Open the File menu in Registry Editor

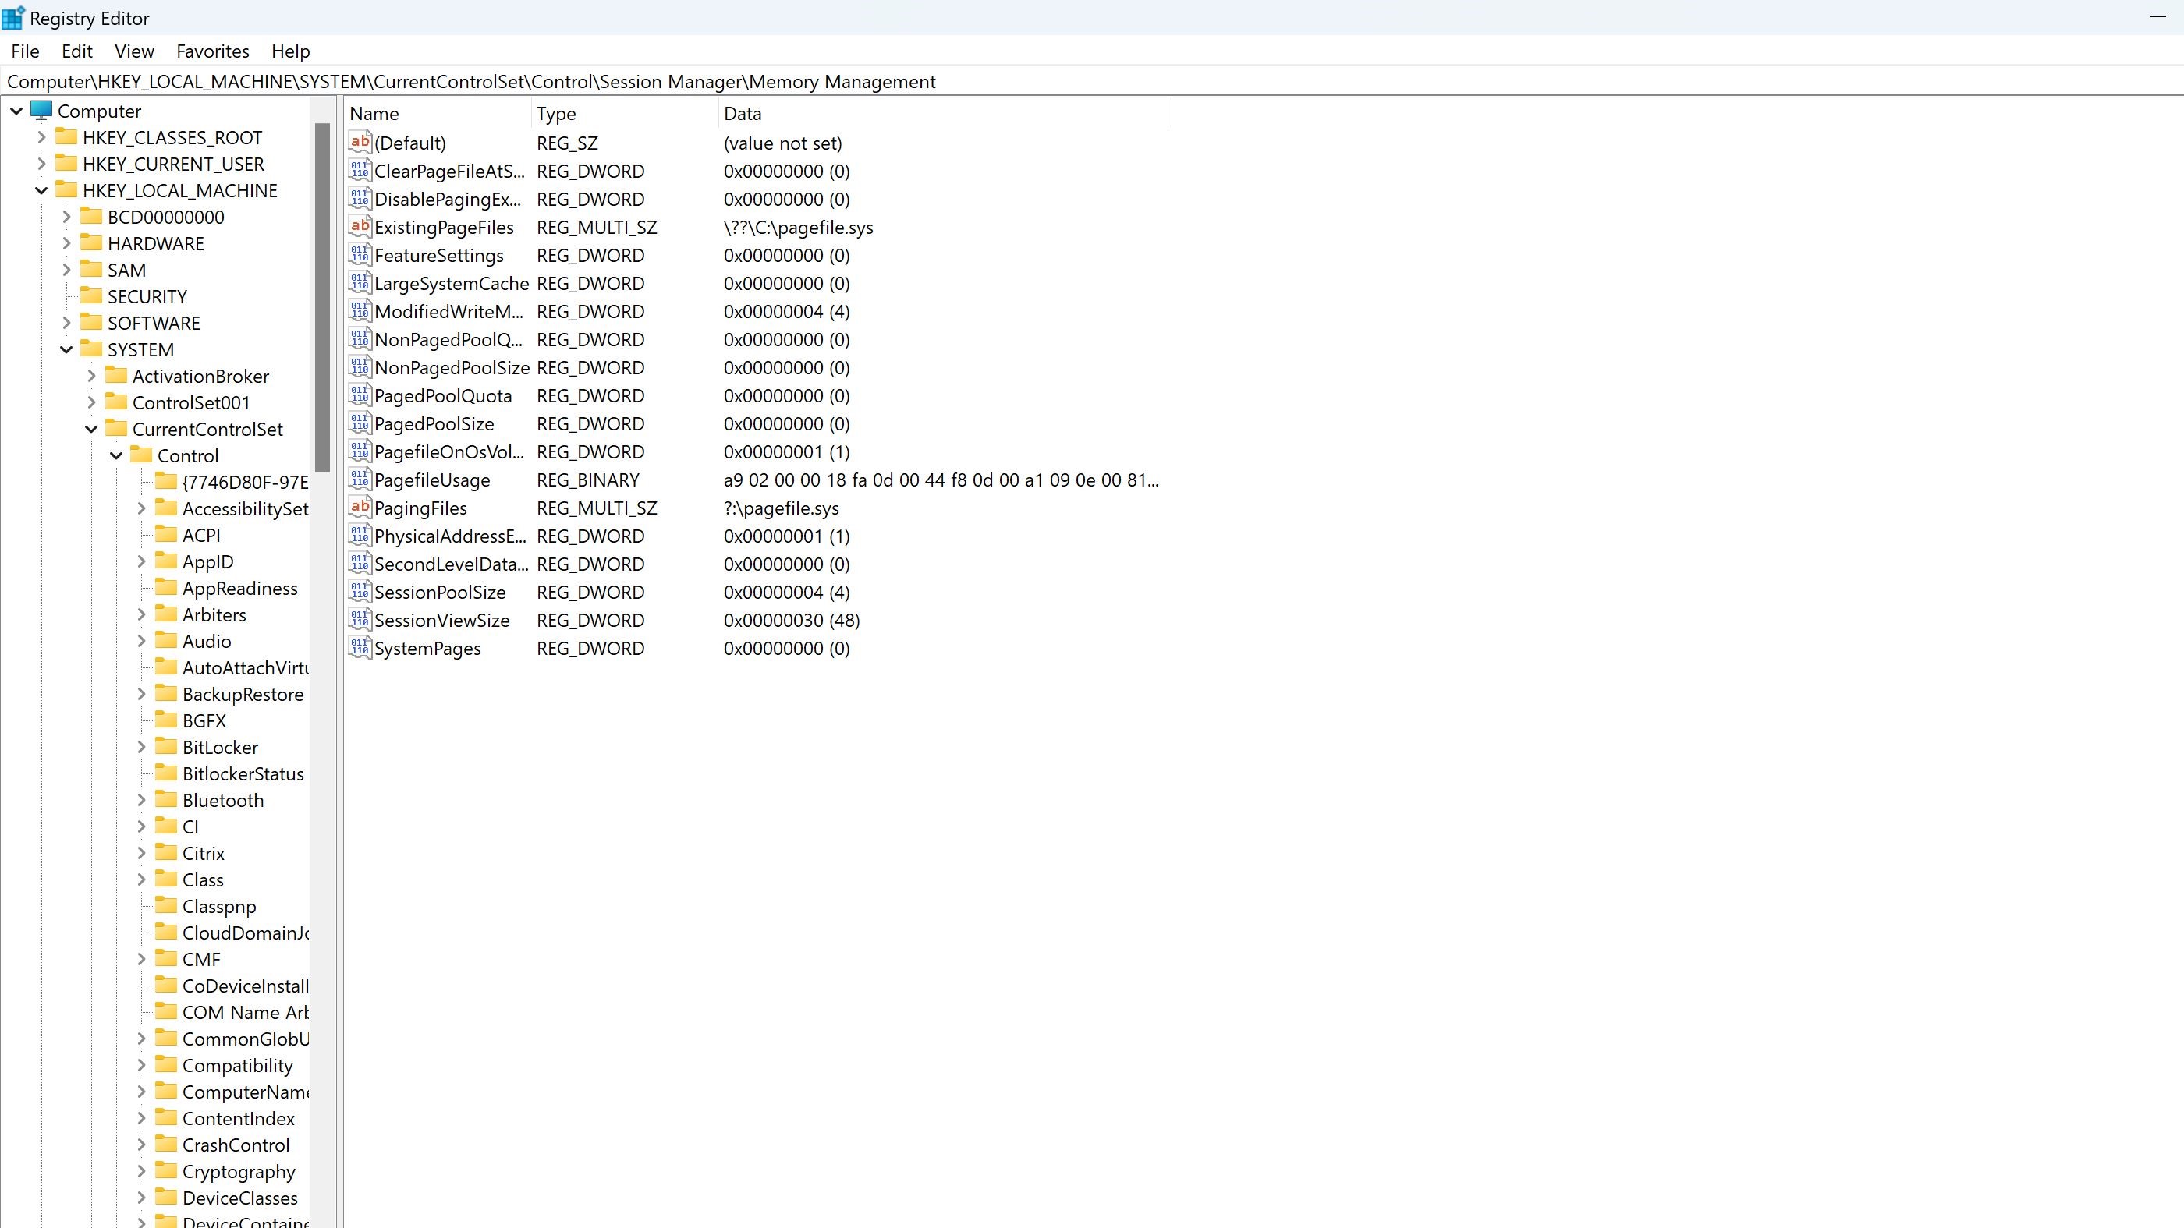point(24,51)
